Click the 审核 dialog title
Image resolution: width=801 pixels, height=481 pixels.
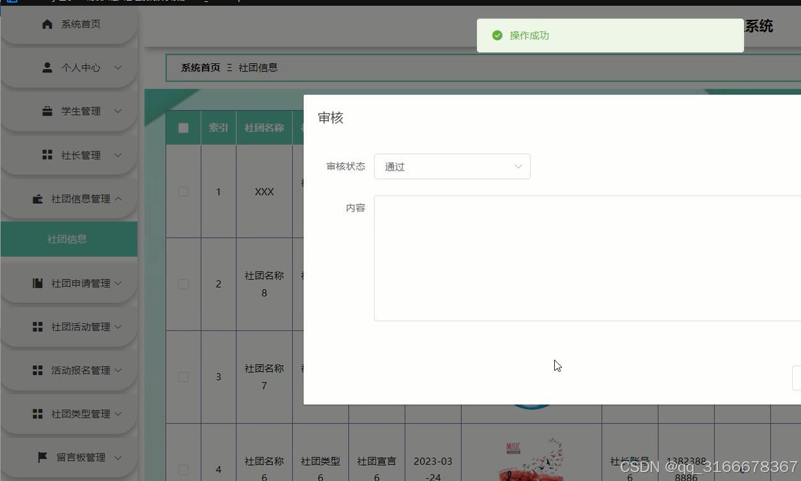coord(331,118)
